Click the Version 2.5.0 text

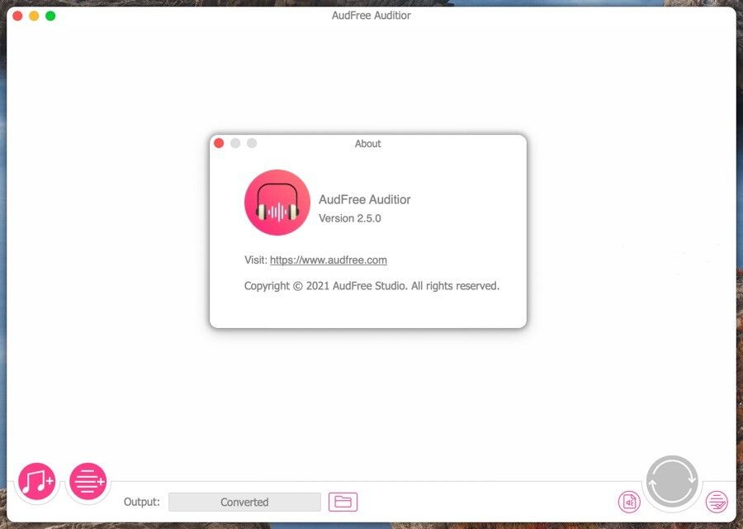[350, 218]
